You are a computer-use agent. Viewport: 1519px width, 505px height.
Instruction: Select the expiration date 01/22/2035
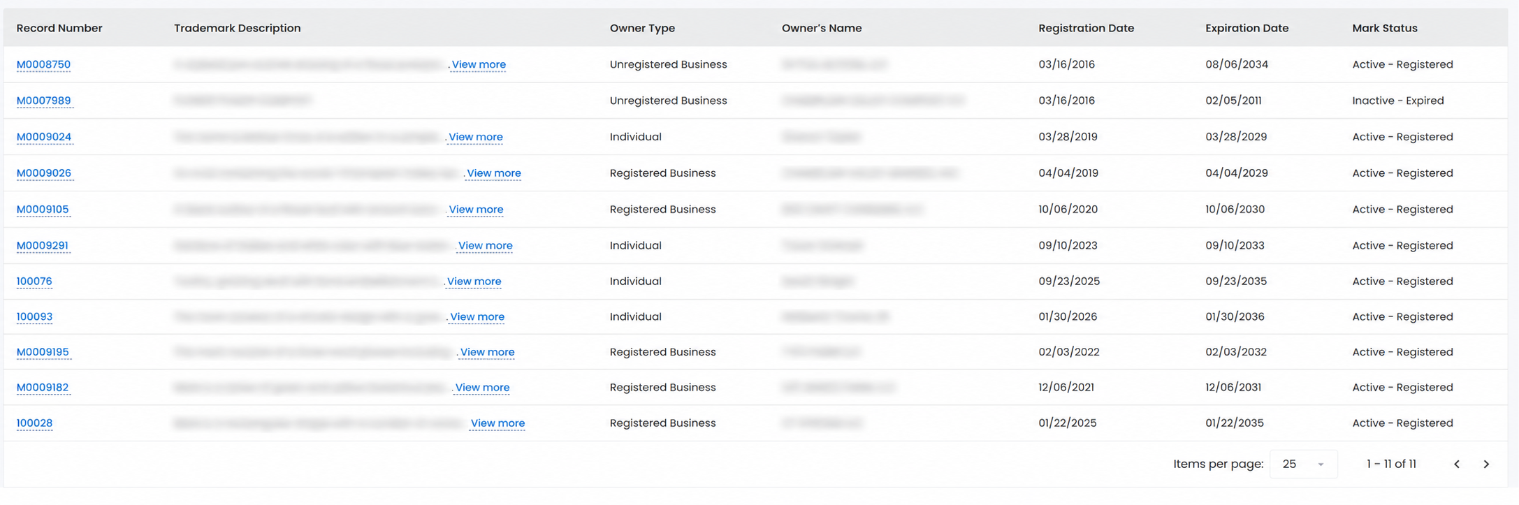(x=1235, y=423)
